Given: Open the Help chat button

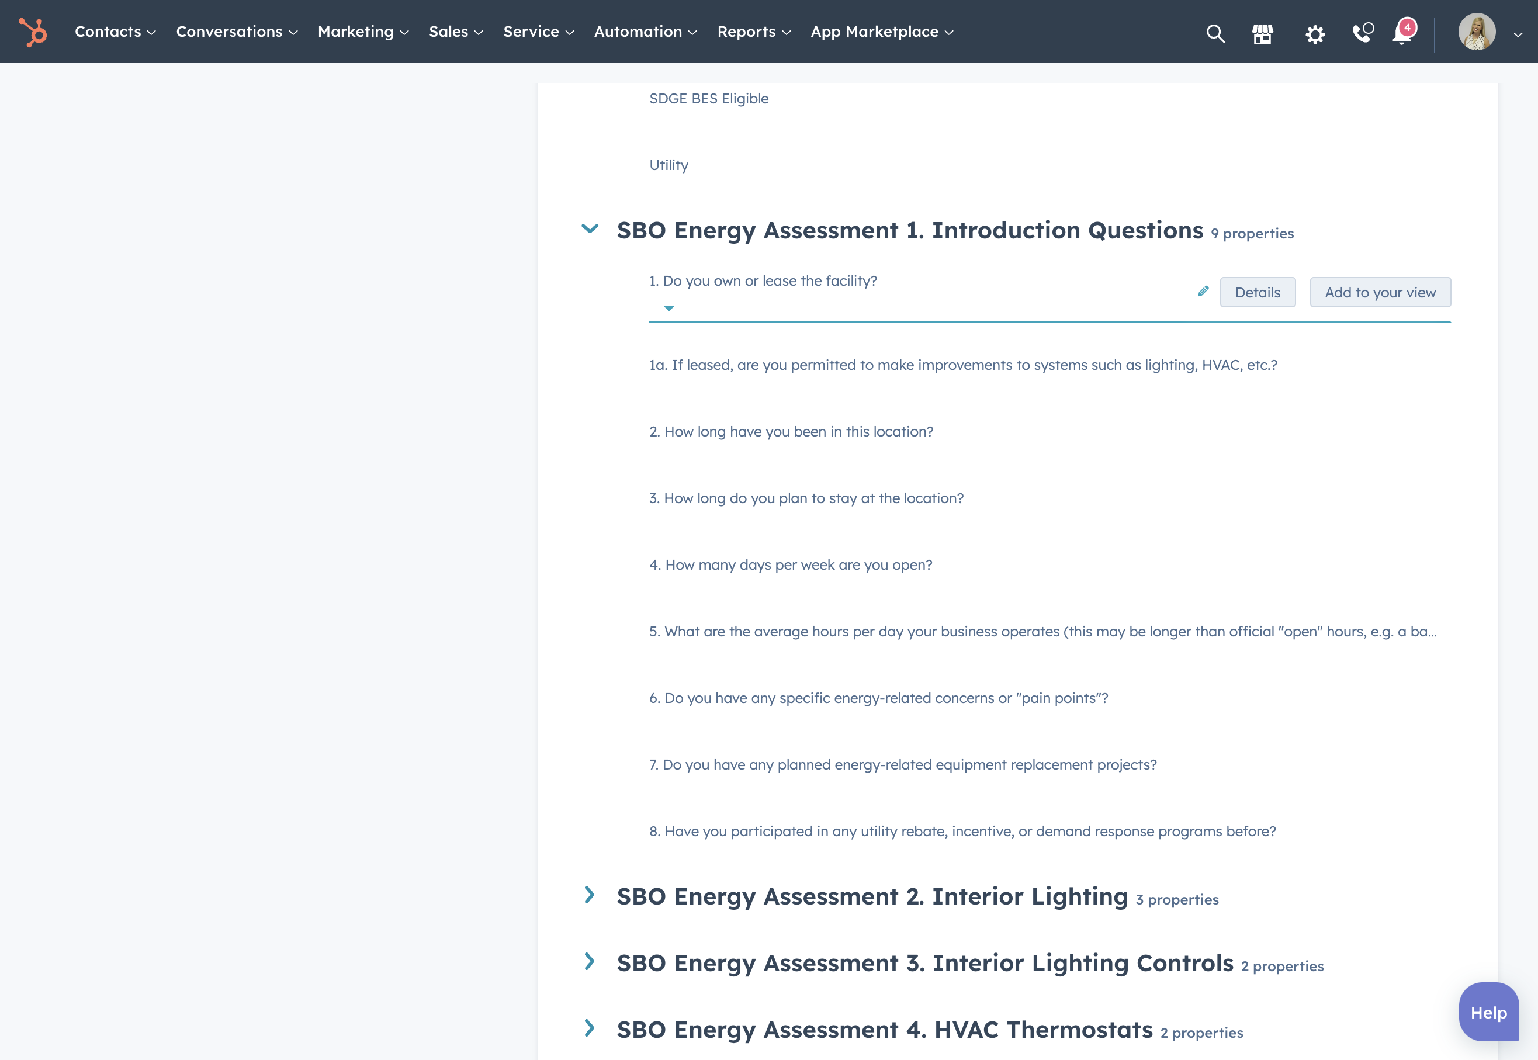Looking at the screenshot, I should coord(1488,1012).
